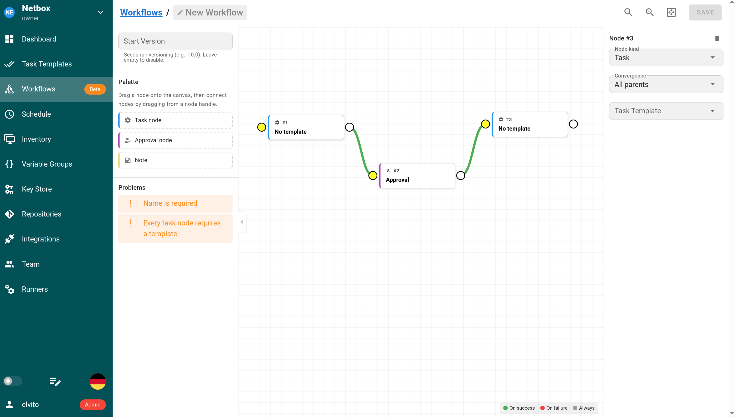This screenshot has height=417, width=735.
Task: Open the Task Template dropdown
Action: pos(666,111)
